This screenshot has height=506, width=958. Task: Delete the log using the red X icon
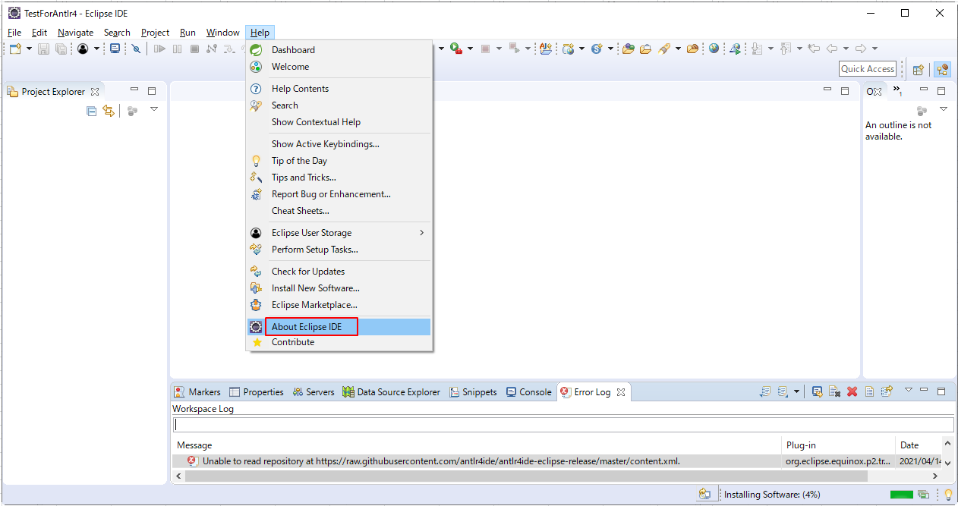(x=852, y=391)
